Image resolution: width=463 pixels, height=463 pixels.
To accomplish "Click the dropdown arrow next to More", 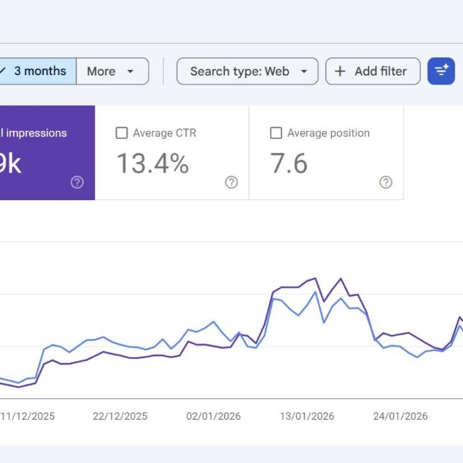I will pos(130,71).
